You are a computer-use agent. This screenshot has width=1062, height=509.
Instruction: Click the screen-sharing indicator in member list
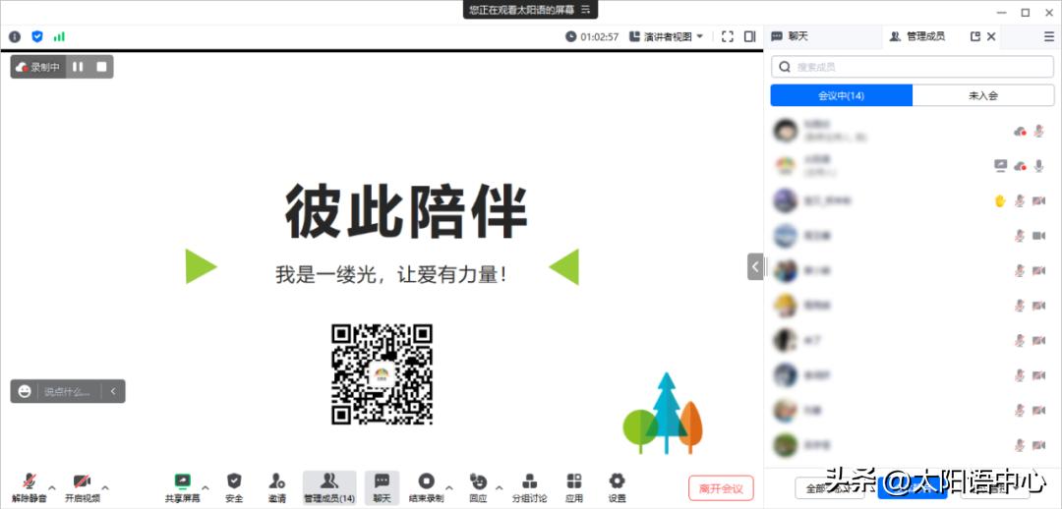pos(1000,165)
